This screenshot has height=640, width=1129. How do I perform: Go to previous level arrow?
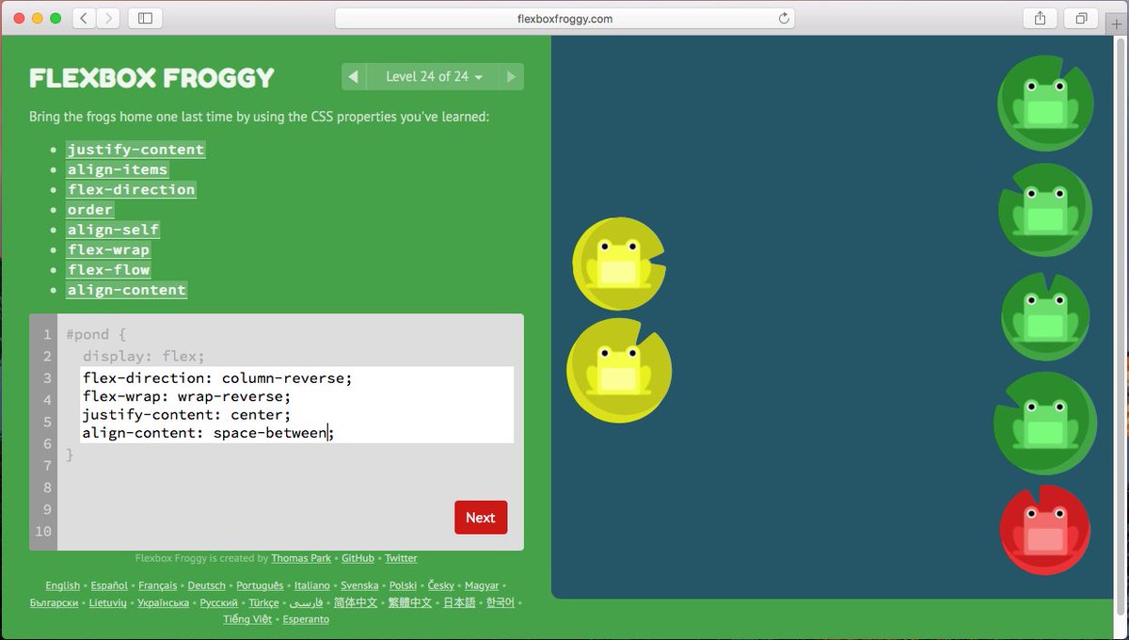pos(354,77)
